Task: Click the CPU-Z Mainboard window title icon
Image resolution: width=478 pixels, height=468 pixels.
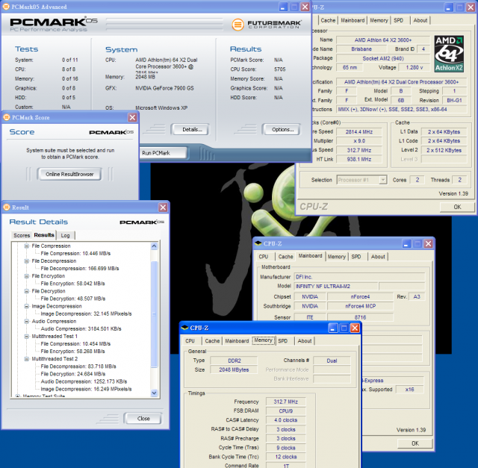Action: click(x=258, y=243)
